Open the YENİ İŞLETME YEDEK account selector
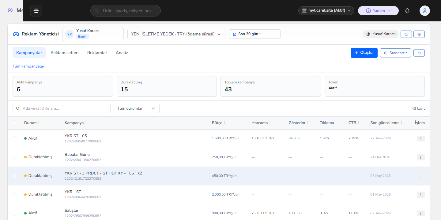Image resolution: width=441 pixels, height=220 pixels. click(176, 34)
